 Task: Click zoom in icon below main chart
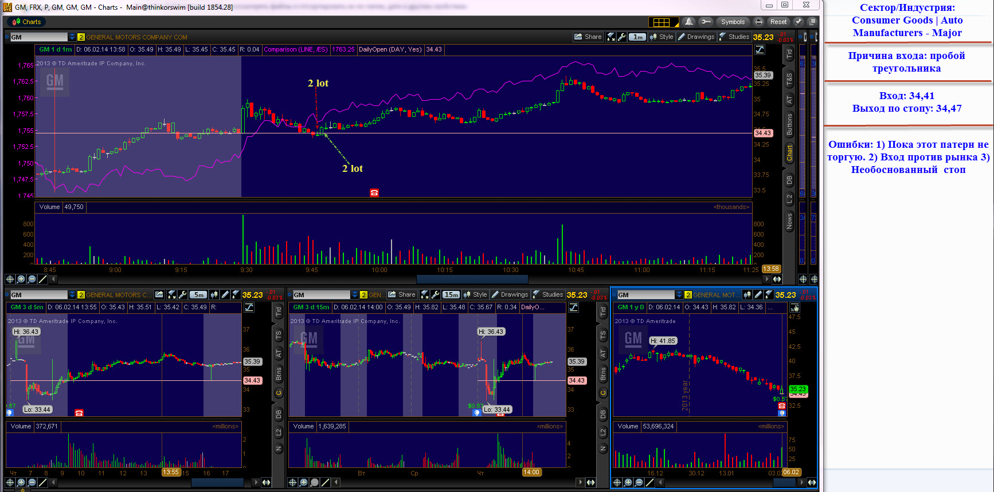[x=21, y=279]
